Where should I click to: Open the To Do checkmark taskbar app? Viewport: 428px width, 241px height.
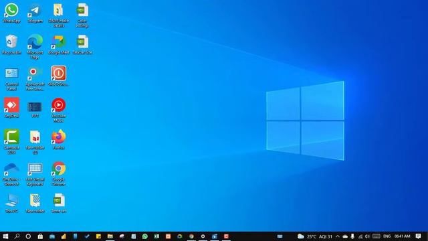click(87, 236)
